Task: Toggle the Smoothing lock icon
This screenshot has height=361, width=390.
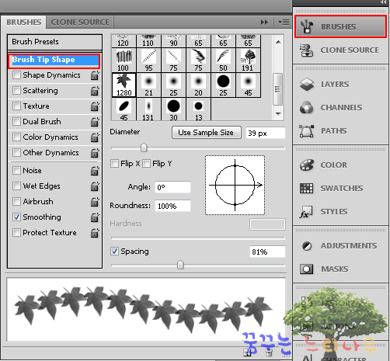Action: pos(95,217)
